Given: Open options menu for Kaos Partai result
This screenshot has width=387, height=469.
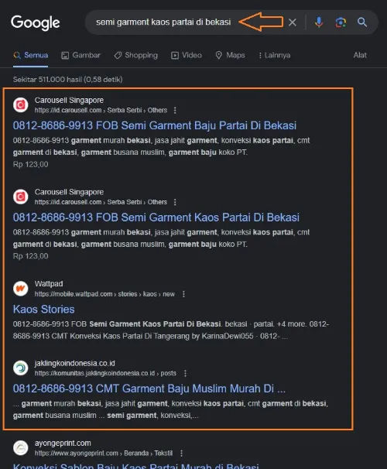Looking at the screenshot, I should (175, 202).
